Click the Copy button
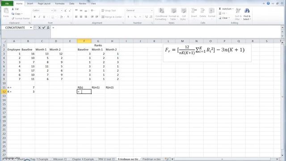This screenshot has width=286, height=161. point(17,14)
